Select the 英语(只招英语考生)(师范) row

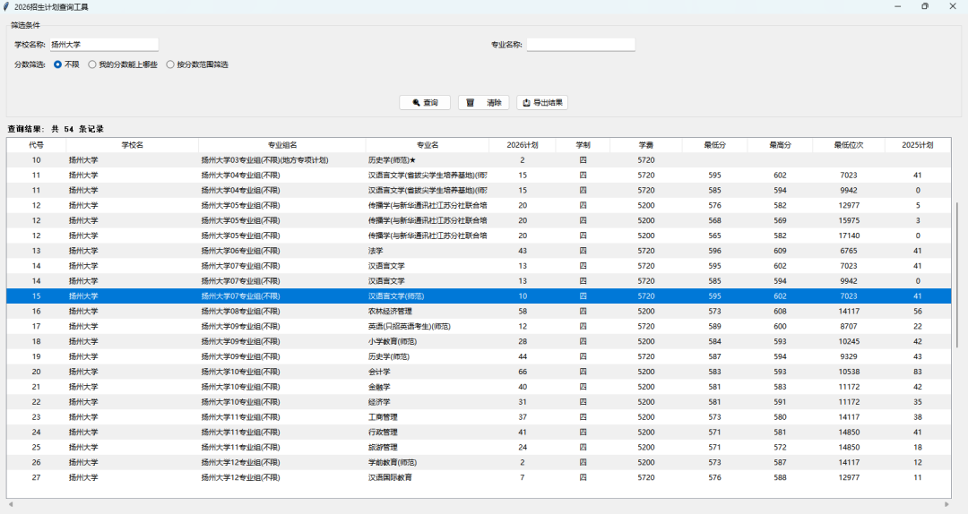(479, 327)
